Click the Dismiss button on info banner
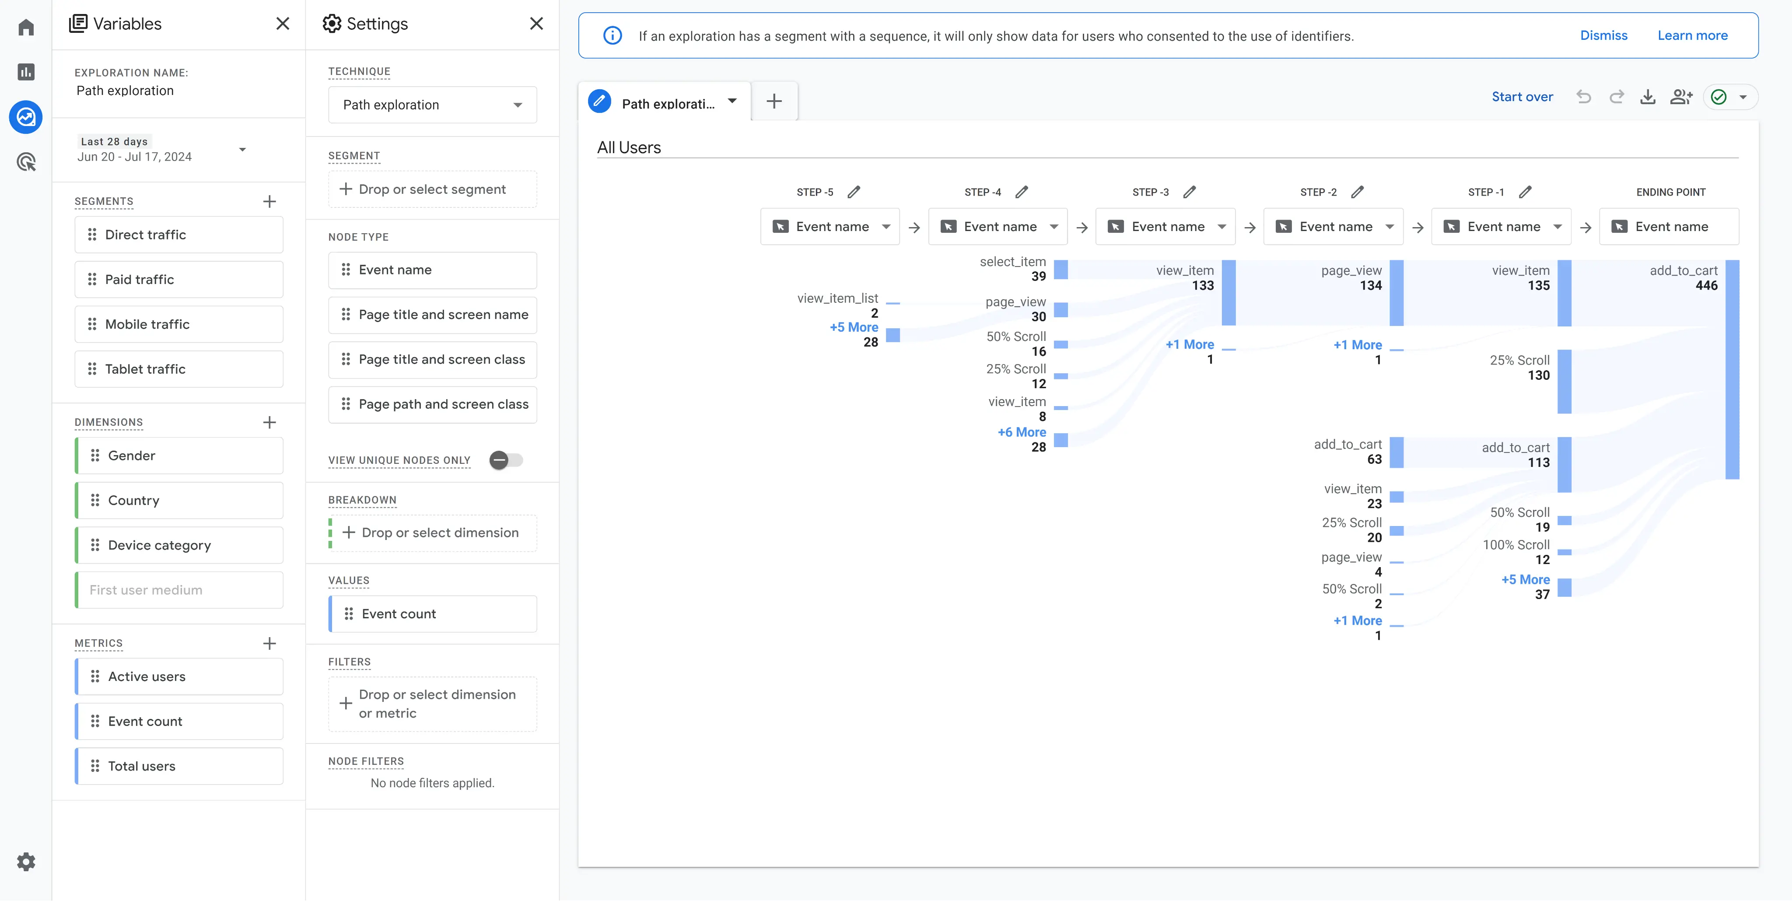The height and width of the screenshot is (901, 1792). coord(1603,35)
